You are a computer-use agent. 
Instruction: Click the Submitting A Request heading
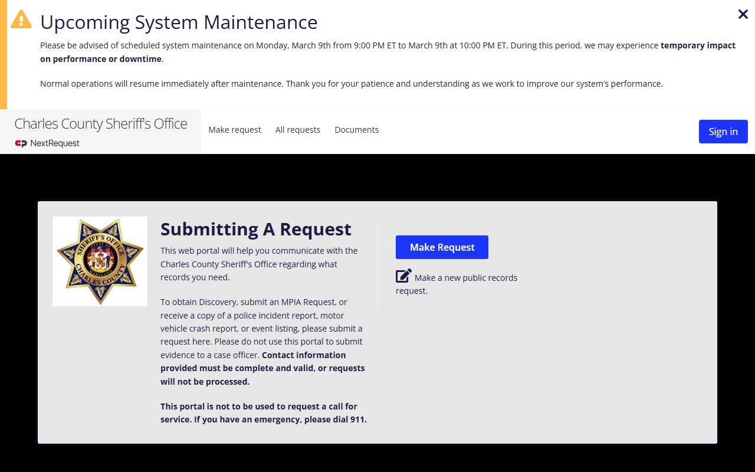coord(255,229)
